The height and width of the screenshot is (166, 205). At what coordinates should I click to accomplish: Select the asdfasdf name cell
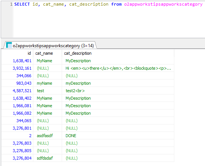click(48, 136)
